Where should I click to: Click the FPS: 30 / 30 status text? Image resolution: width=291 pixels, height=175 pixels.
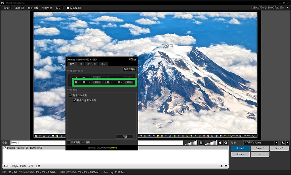pos(9,172)
